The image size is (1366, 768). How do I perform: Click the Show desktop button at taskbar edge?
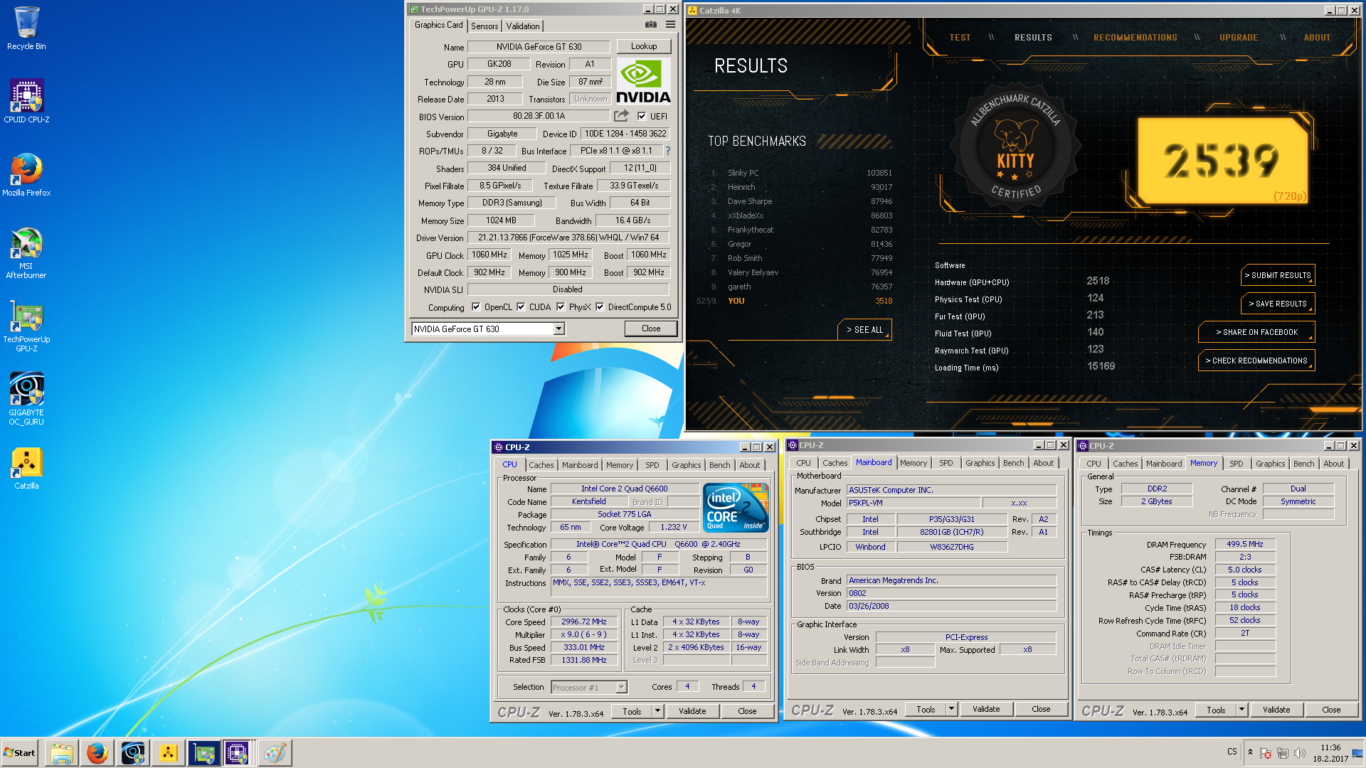point(1358,753)
